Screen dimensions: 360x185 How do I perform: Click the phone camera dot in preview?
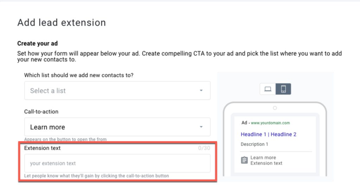click(x=275, y=108)
